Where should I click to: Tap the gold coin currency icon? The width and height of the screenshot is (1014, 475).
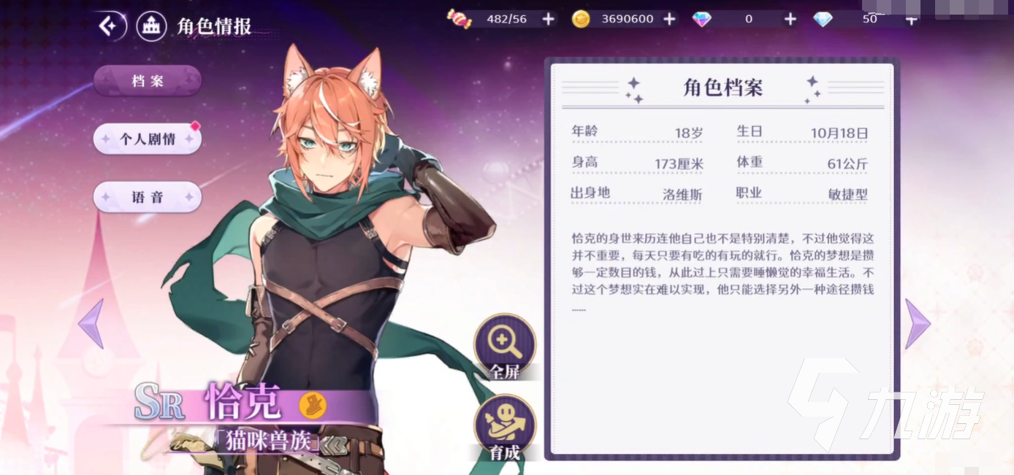581,19
